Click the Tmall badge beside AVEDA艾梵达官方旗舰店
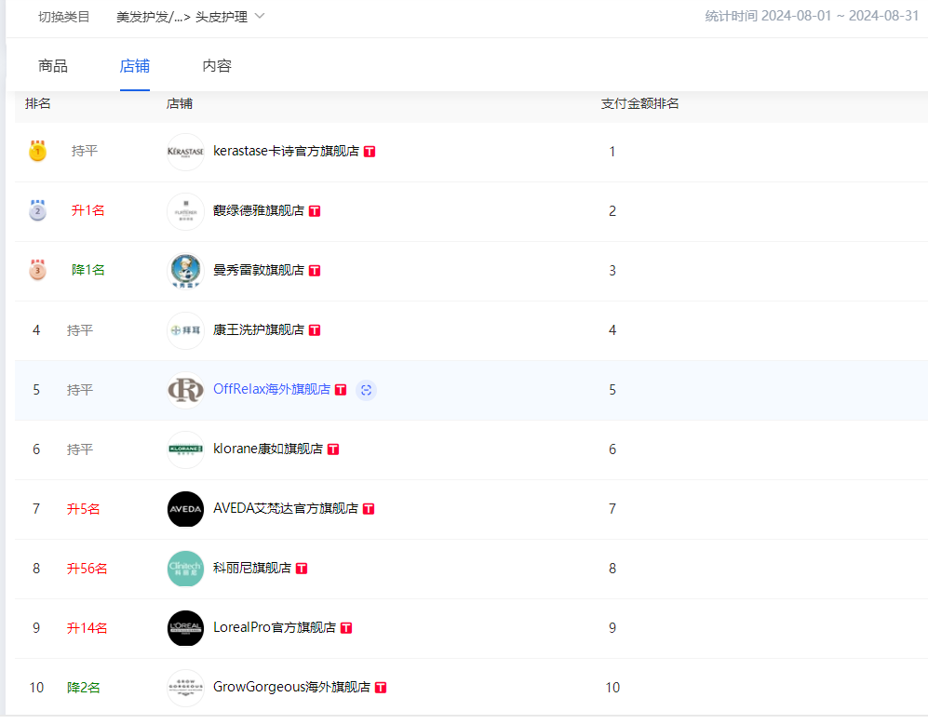 (x=369, y=509)
